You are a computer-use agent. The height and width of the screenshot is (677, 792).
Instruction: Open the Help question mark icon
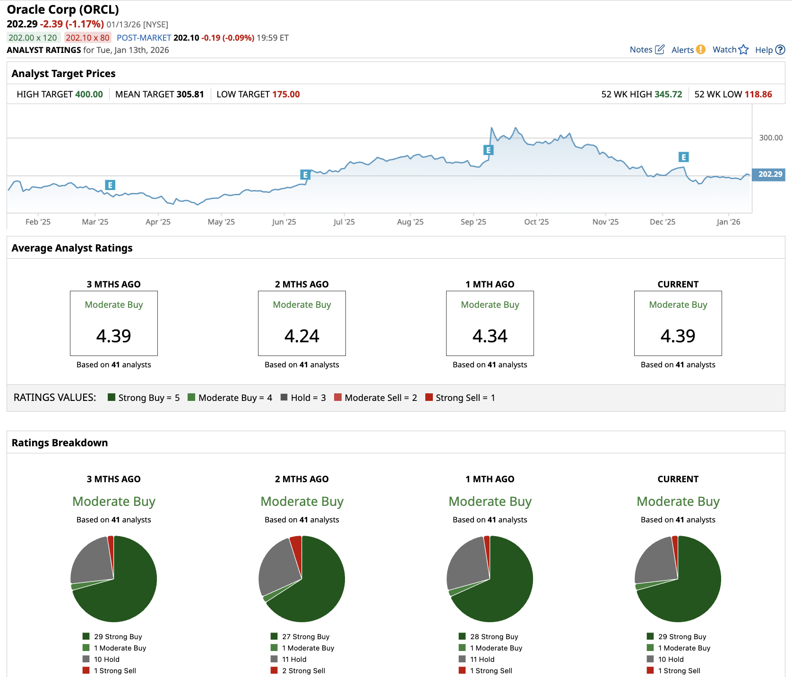point(780,50)
